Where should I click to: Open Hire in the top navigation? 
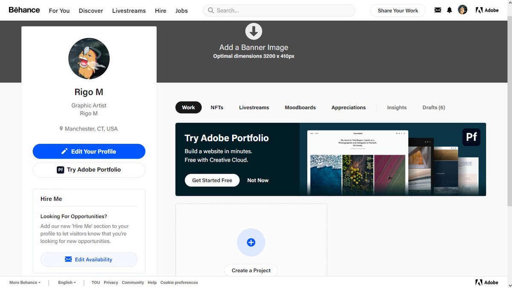[160, 11]
